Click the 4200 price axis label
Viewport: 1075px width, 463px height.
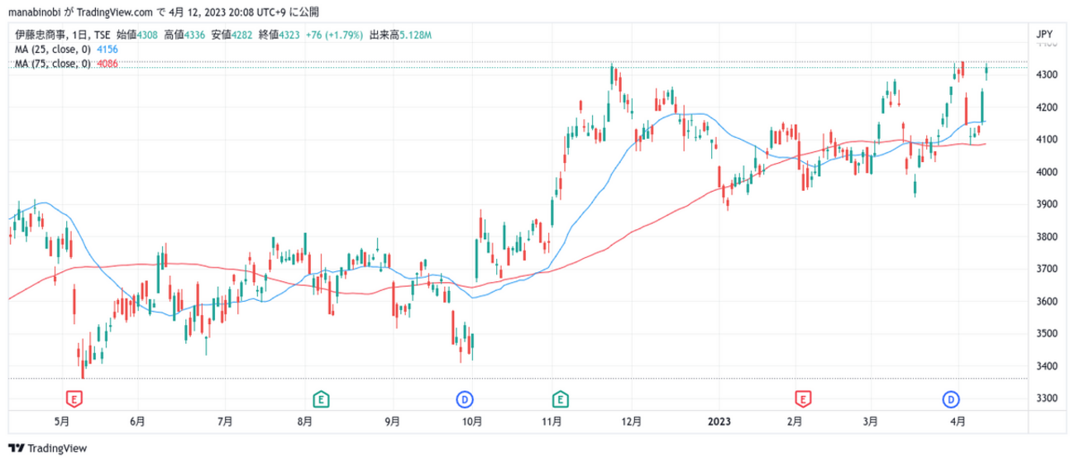point(1047,107)
